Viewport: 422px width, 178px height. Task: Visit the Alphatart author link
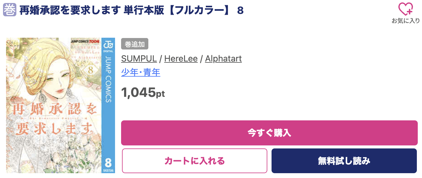coord(223,59)
